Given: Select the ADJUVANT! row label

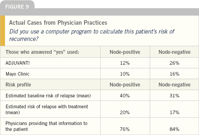Looking at the screenshot, I should pos(17,63).
